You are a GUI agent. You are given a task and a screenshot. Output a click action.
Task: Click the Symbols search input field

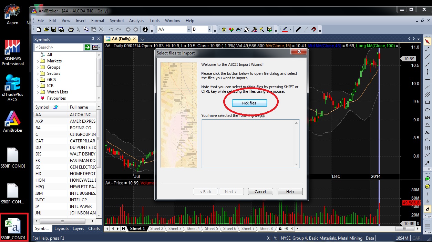pos(59,47)
